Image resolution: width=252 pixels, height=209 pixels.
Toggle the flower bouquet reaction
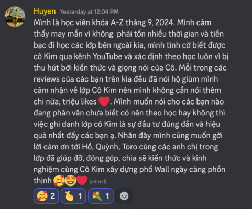101,196
